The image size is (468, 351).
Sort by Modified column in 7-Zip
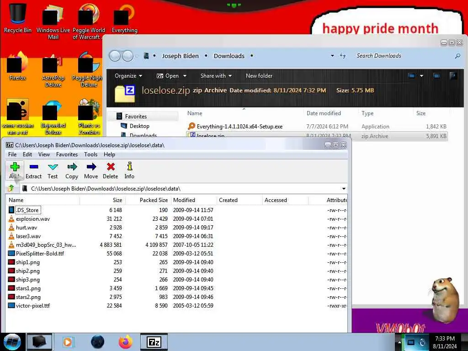[x=194, y=200]
